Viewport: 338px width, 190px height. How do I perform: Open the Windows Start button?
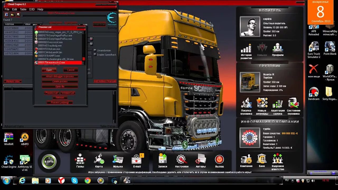coord(6,181)
